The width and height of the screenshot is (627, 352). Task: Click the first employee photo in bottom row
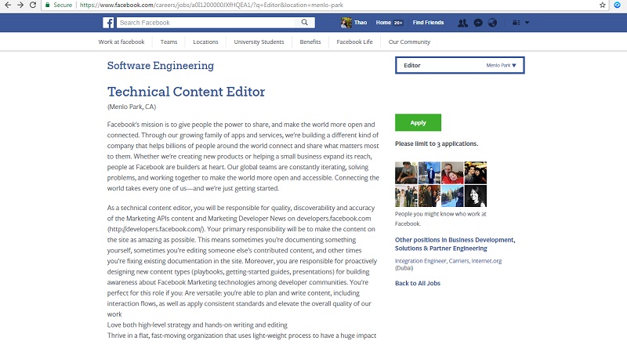click(406, 196)
